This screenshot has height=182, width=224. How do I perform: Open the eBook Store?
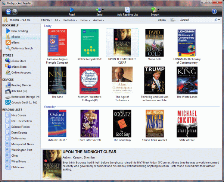click(19, 61)
